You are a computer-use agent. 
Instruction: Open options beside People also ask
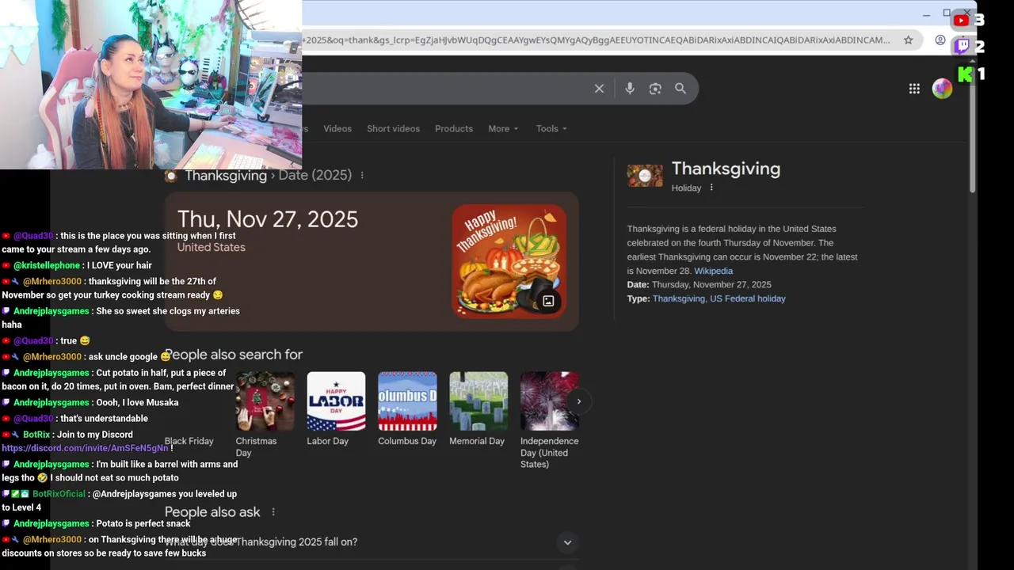pyautogui.click(x=273, y=512)
